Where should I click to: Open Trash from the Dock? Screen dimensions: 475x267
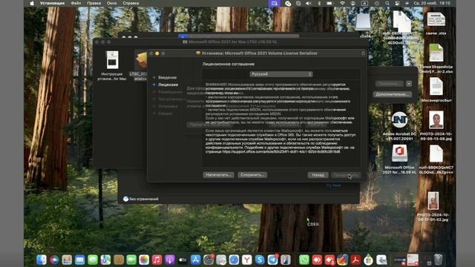(438, 260)
